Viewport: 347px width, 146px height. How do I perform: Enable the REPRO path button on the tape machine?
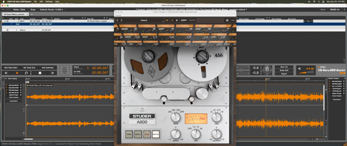(155, 134)
